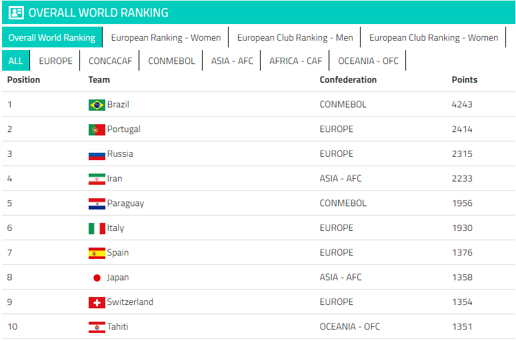Screen dimensions: 516x341
Task: Filter rankings by EUROPE confederation
Action: point(56,61)
